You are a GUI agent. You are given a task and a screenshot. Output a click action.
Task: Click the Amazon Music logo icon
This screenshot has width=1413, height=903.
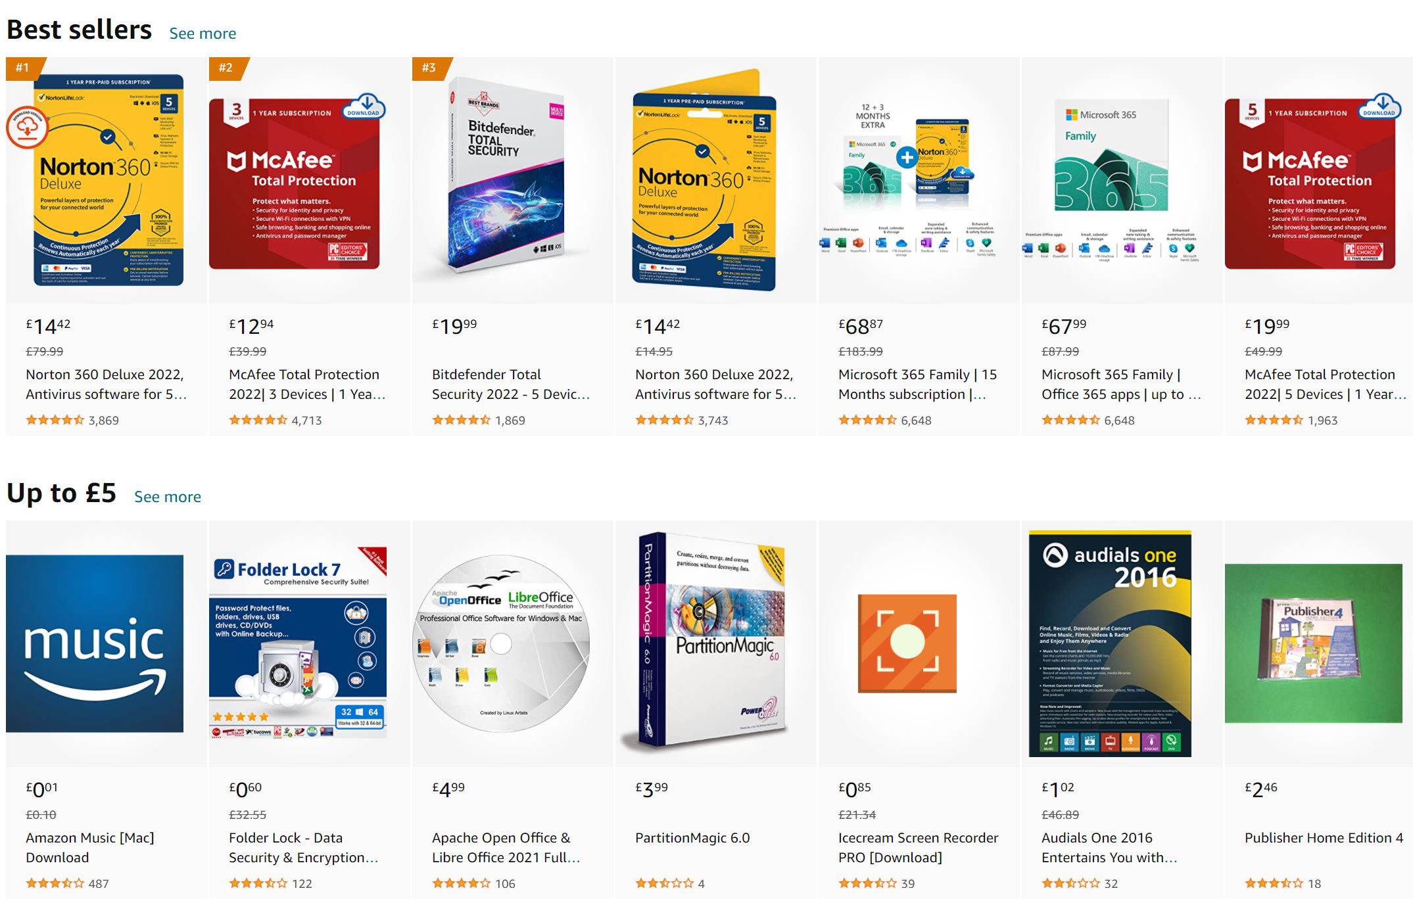pos(95,643)
